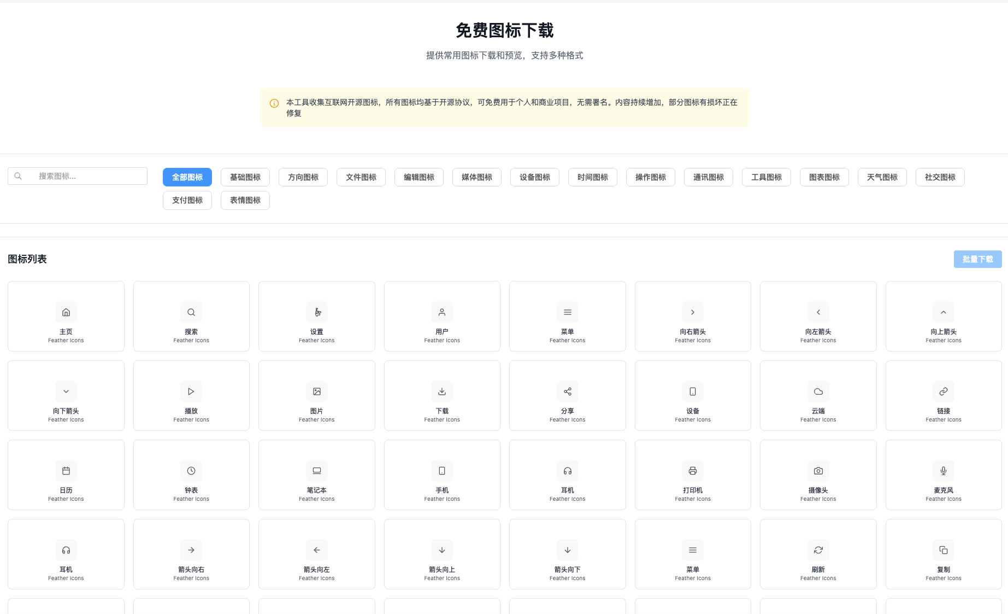Click the 麦克风 microphone icon

[x=944, y=471]
